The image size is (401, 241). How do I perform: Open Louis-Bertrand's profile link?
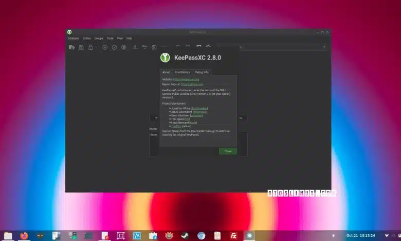pyautogui.click(x=193, y=123)
